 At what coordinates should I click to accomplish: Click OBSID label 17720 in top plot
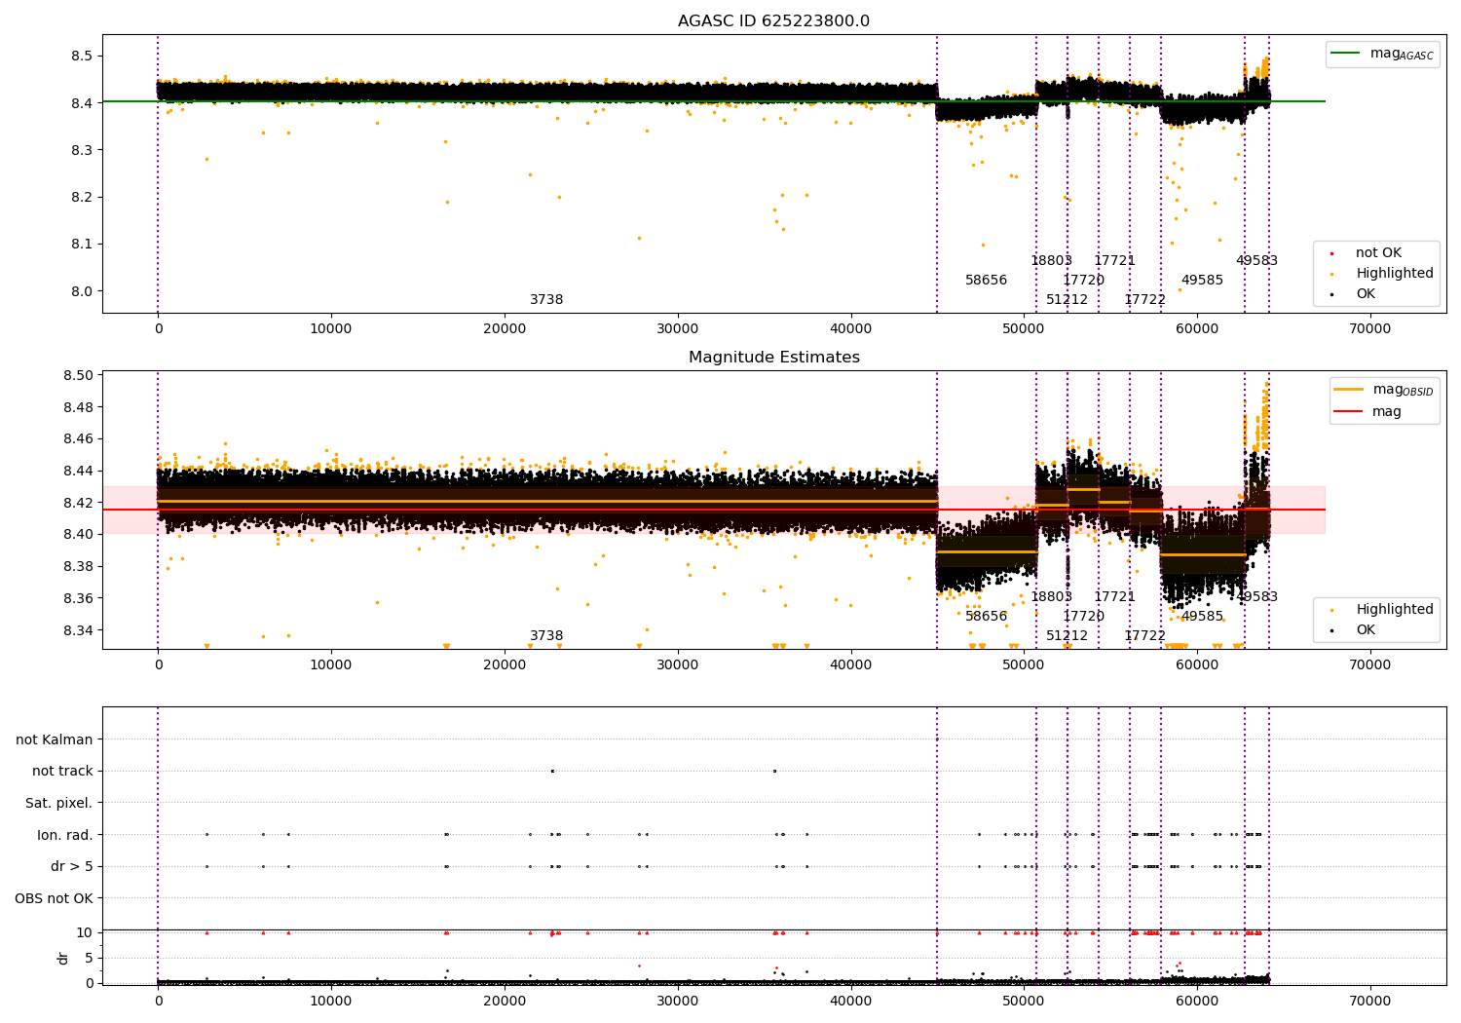point(1083,281)
